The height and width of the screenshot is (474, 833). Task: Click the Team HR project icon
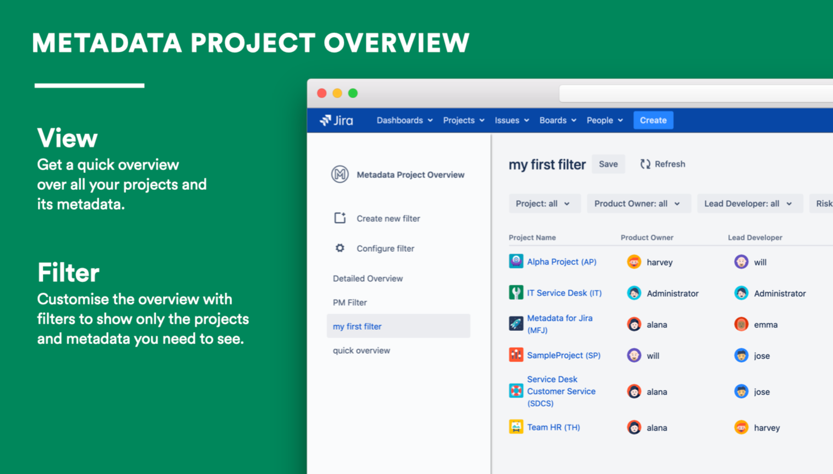tap(516, 427)
